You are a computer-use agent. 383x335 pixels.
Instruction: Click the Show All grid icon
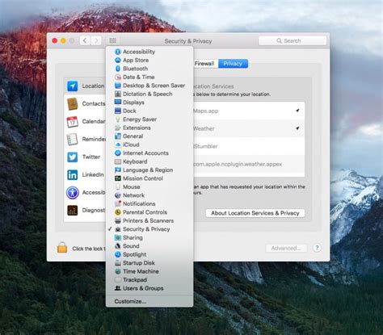click(113, 40)
